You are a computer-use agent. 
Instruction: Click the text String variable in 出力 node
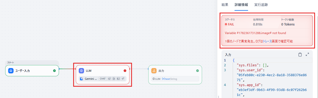(169, 79)
